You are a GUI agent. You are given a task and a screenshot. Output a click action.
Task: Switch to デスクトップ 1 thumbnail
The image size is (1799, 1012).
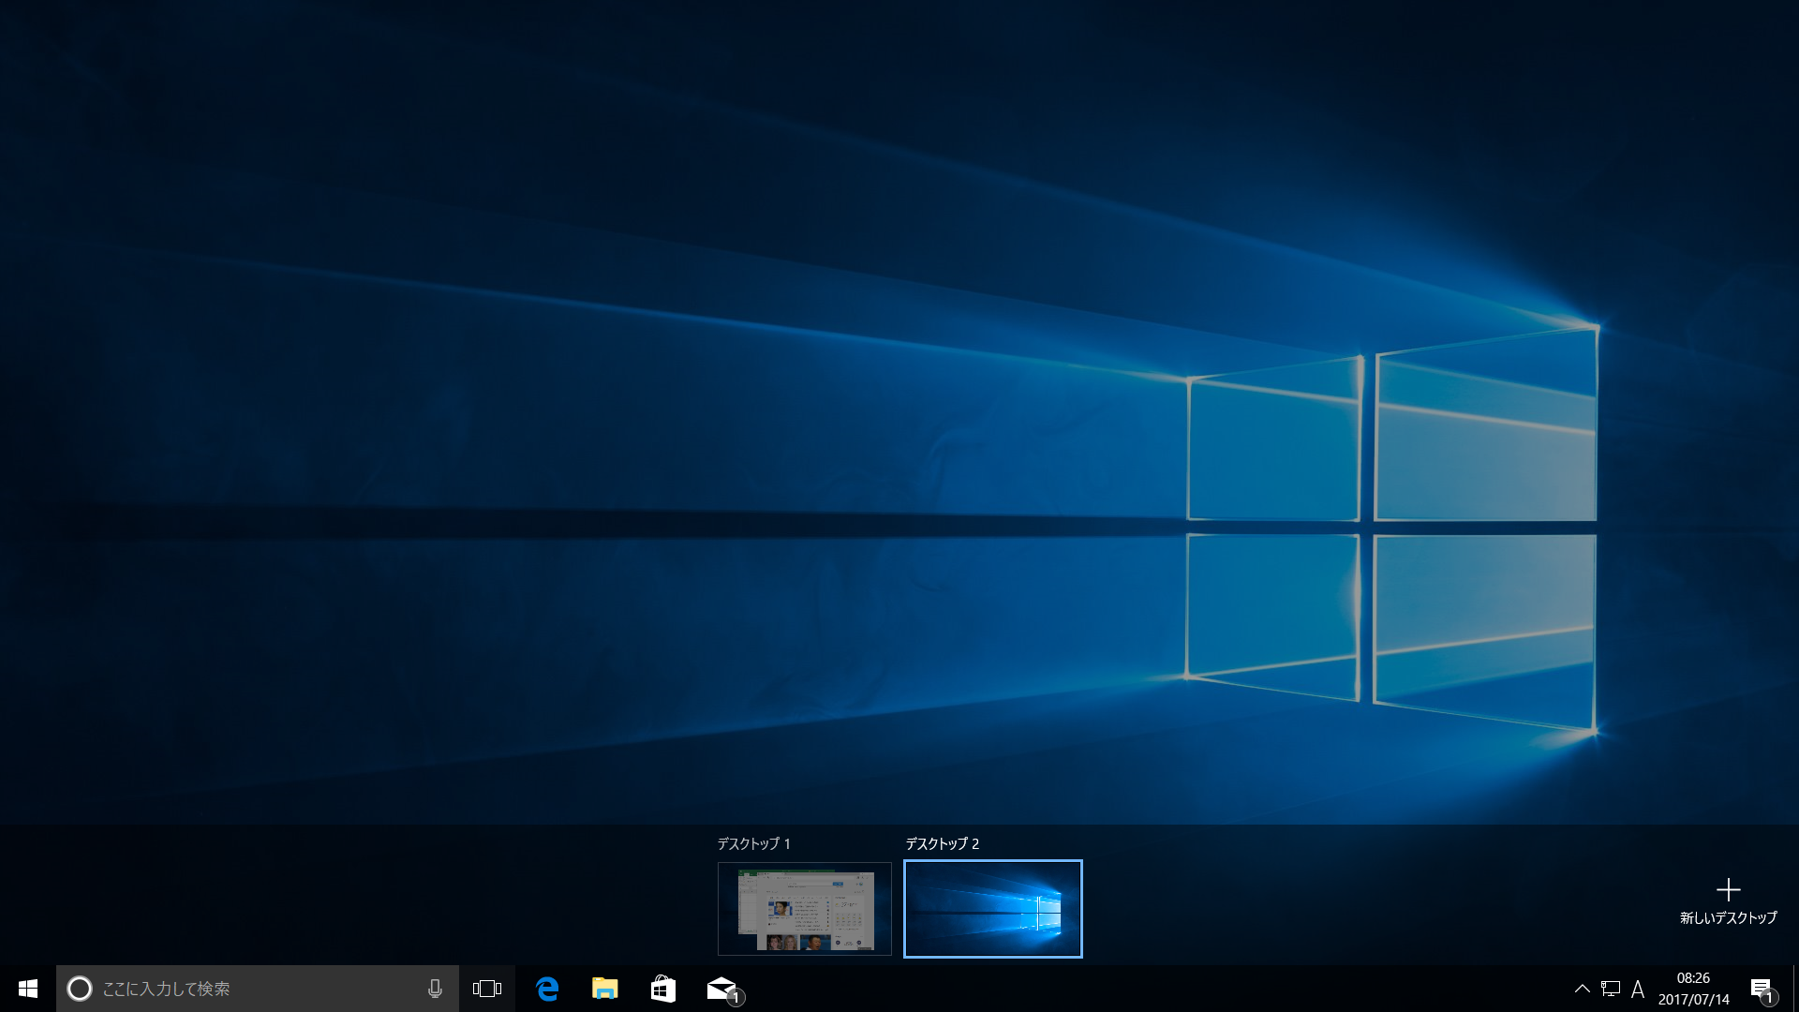805,908
